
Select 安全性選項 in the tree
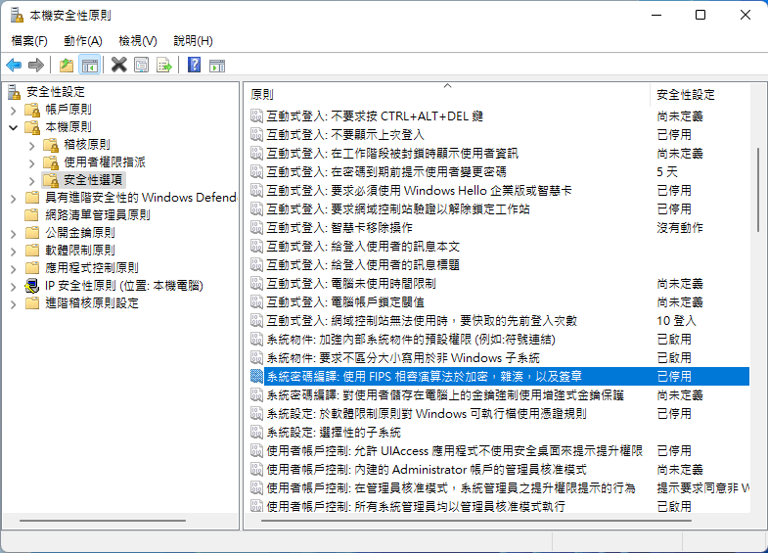click(x=93, y=180)
